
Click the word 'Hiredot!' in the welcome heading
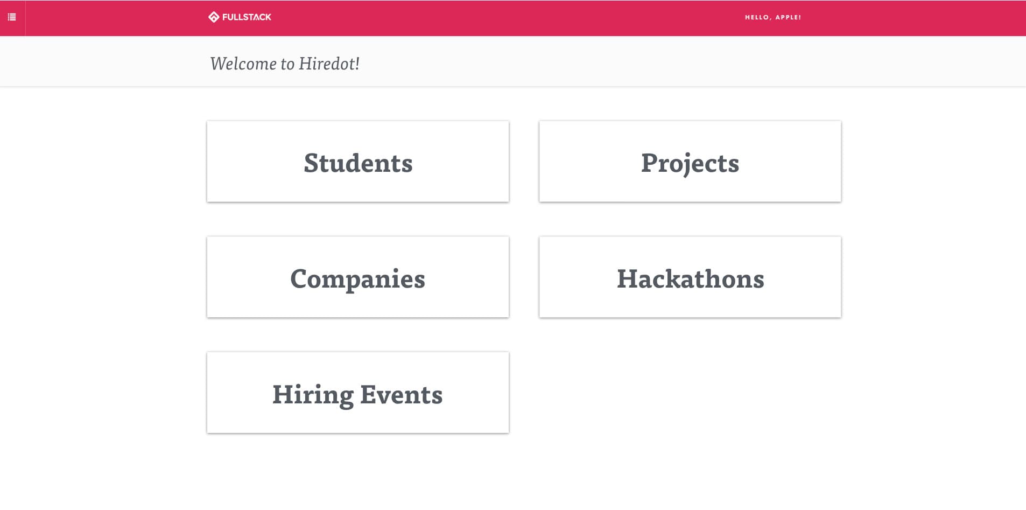tap(329, 64)
